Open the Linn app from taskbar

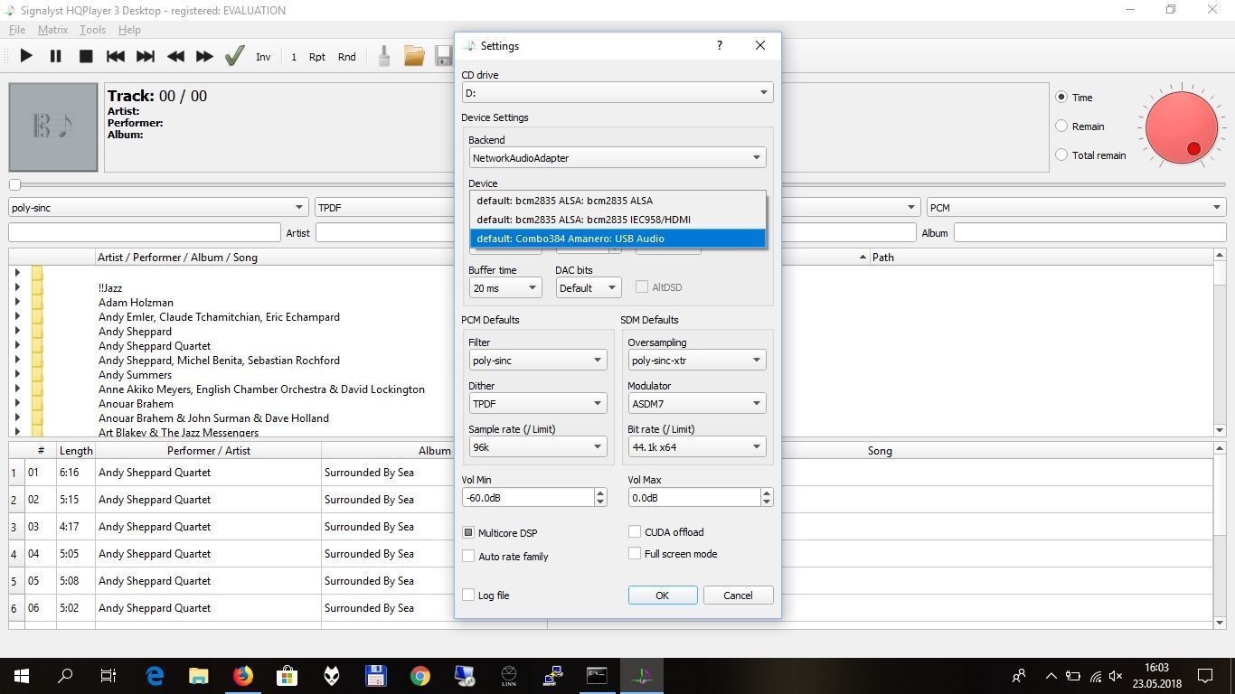tap(508, 675)
